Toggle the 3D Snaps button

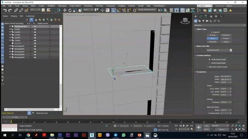point(113,10)
